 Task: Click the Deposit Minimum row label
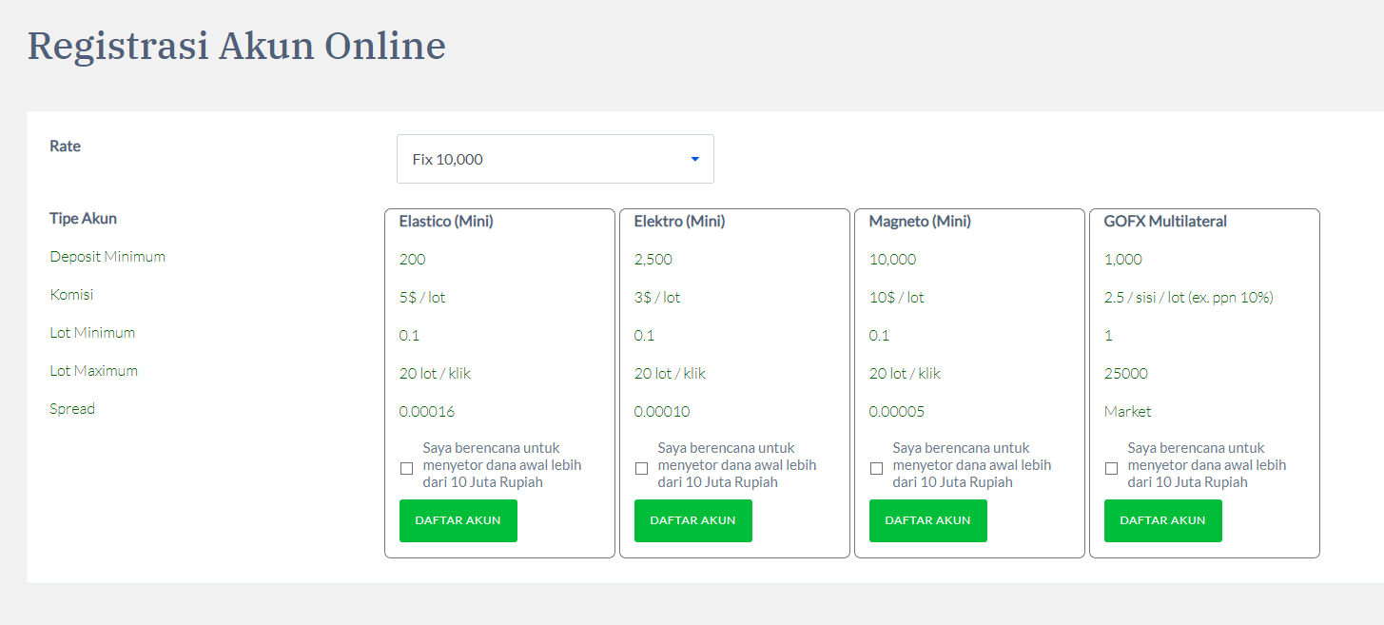click(x=107, y=256)
